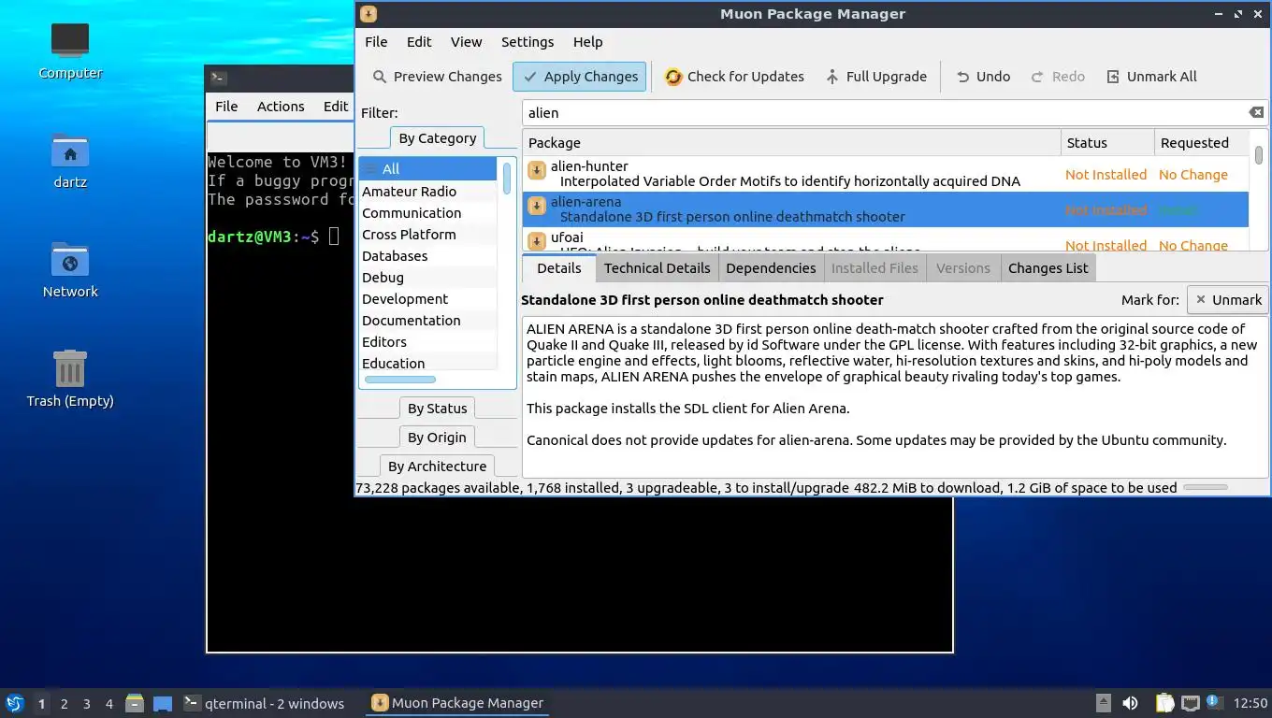
Task: Switch to virtual desktop 2
Action: point(64,703)
